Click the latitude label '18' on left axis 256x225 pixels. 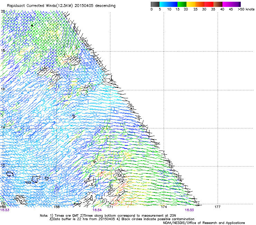3,50
